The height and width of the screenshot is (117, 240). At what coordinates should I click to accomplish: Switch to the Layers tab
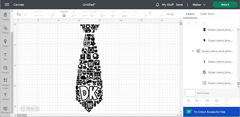pyautogui.click(x=190, y=14)
